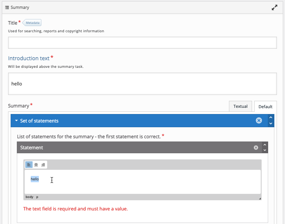
Task: Open the Metadata tag button
Action: coord(32,23)
